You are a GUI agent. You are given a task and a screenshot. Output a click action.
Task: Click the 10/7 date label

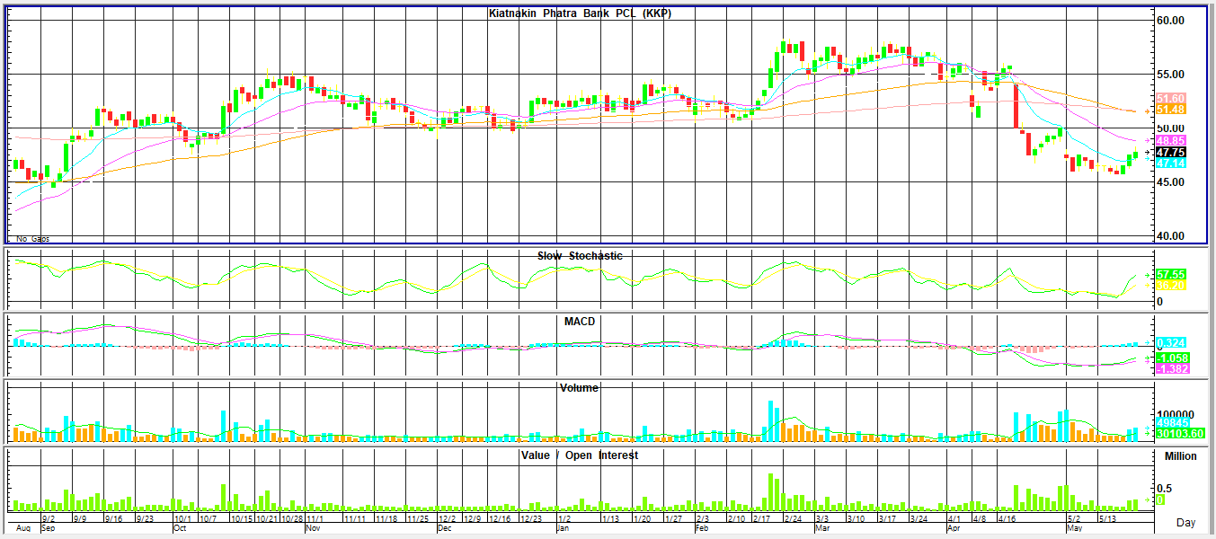coord(209,519)
